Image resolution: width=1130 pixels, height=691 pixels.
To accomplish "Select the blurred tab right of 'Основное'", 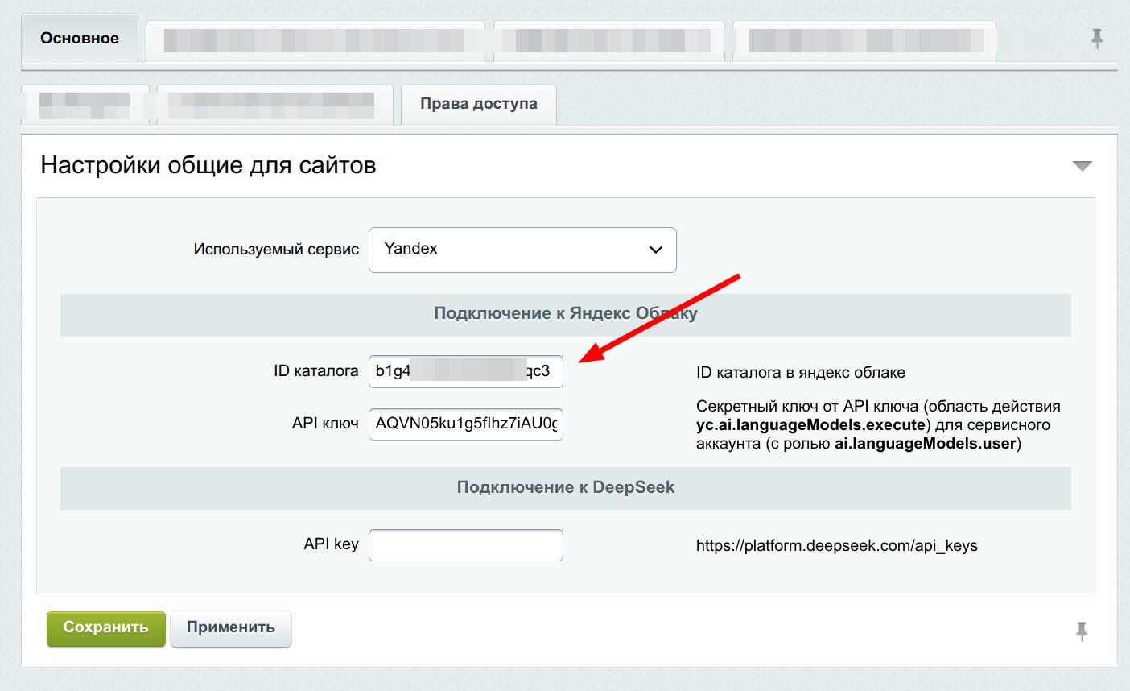I will [315, 40].
